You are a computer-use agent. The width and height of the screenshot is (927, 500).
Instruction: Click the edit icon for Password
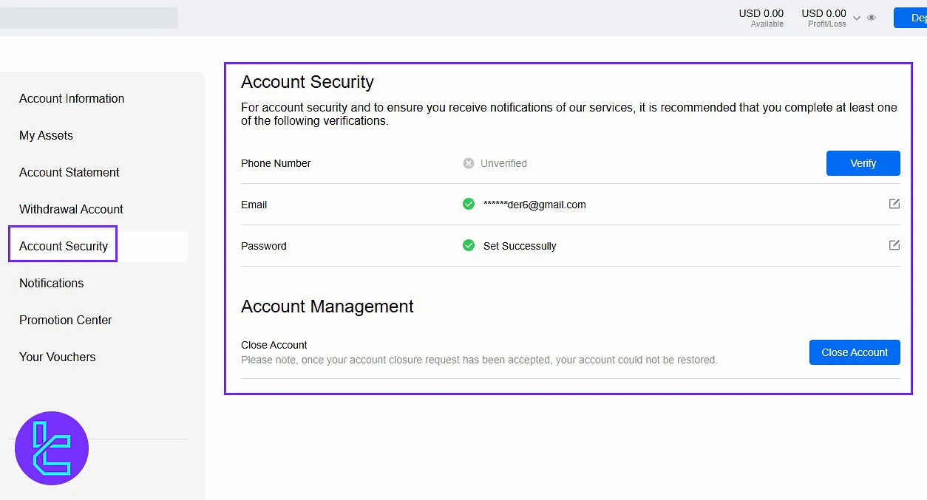tap(894, 245)
